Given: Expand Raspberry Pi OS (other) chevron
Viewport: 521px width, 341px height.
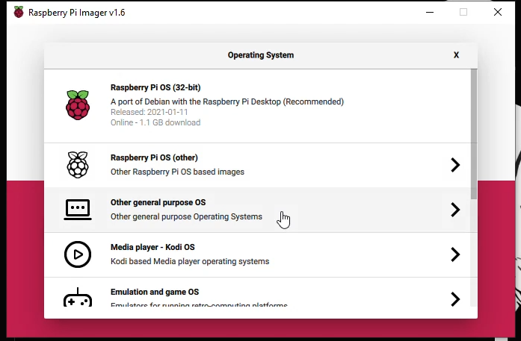Looking at the screenshot, I should click(x=455, y=165).
